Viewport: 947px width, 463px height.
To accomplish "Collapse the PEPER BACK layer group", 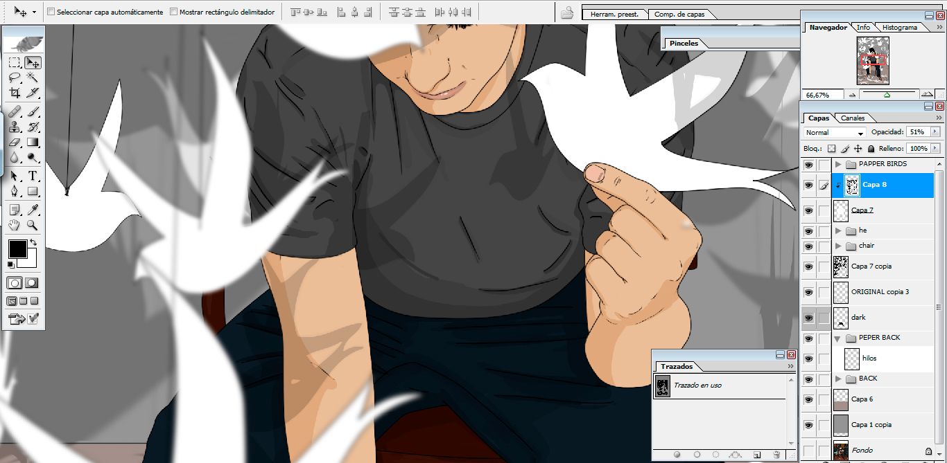I will coord(838,338).
